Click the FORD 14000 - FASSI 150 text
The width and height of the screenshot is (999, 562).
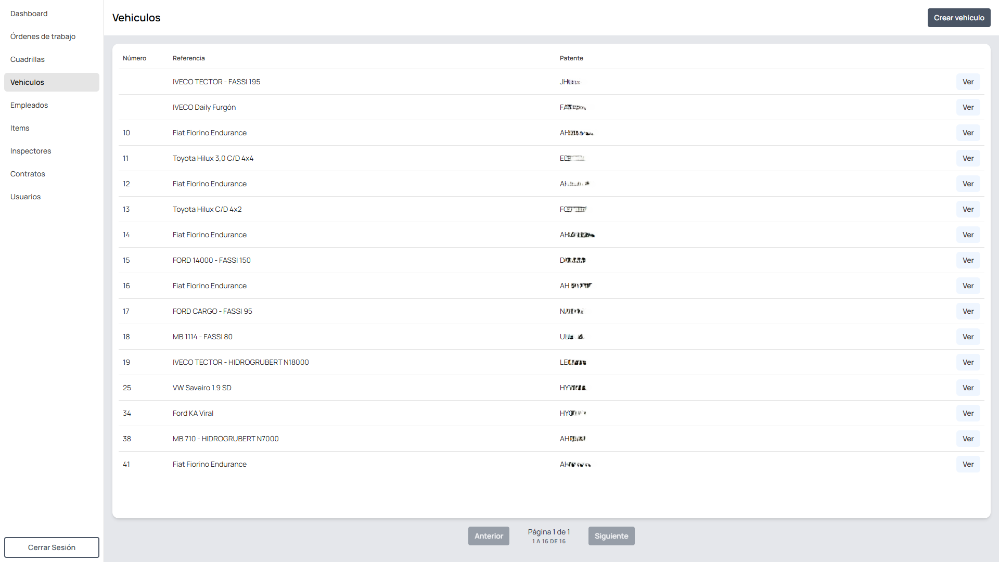[x=212, y=260]
